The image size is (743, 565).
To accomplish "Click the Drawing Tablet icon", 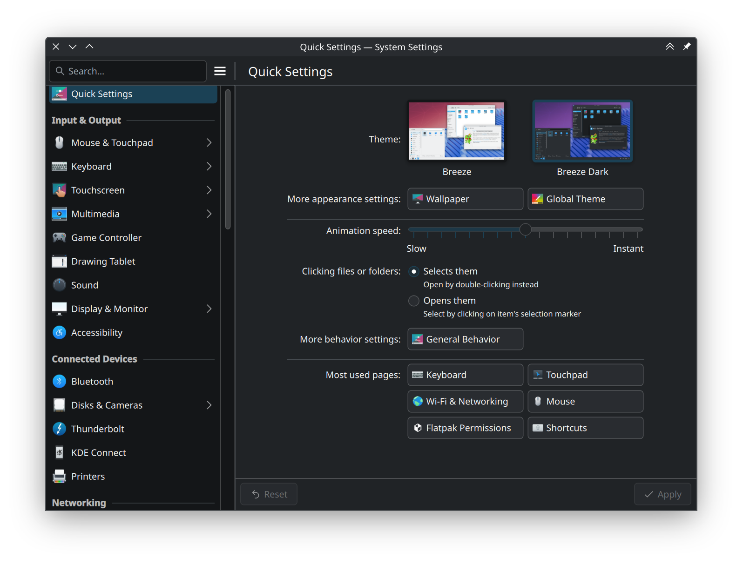I will point(59,261).
